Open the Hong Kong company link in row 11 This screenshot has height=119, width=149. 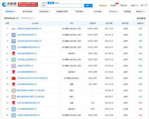pos(31,90)
